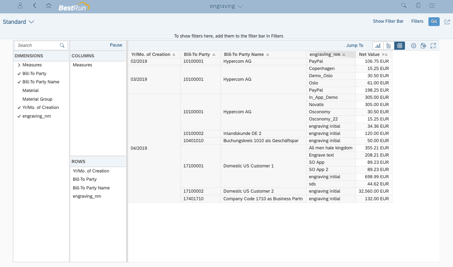Switch to the bar chart view
Screen dimensions: 453x267
pos(378,45)
